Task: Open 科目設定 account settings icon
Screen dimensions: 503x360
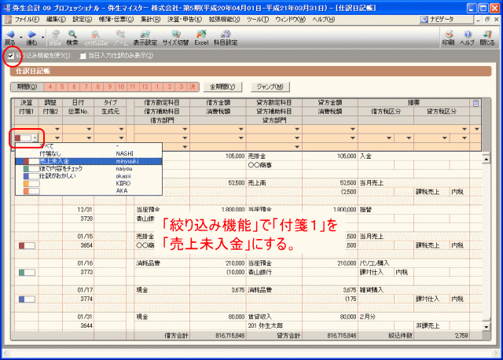Action: click(226, 35)
